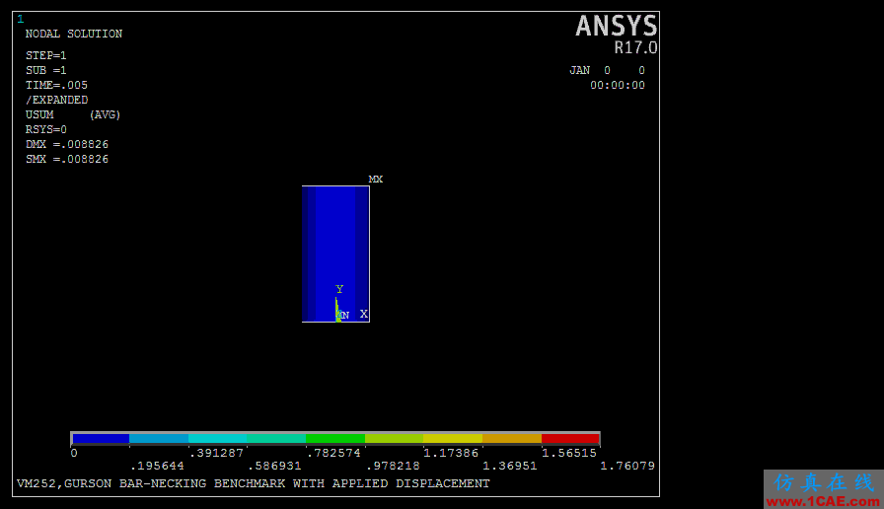Screen dimensions: 884x509
Task: Click the SUB =1 text
Action: (45, 70)
